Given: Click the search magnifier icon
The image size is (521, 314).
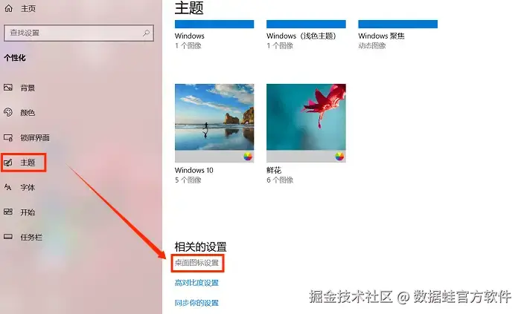Looking at the screenshot, I should pyautogui.click(x=146, y=33).
